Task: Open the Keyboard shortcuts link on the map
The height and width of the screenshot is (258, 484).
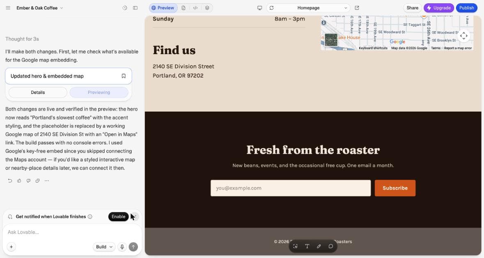Action: click(373, 48)
